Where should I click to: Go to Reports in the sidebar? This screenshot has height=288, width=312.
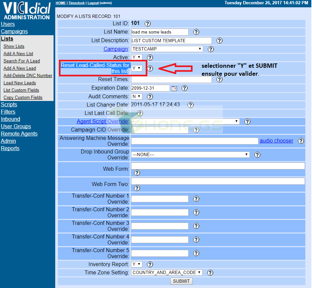[10, 148]
